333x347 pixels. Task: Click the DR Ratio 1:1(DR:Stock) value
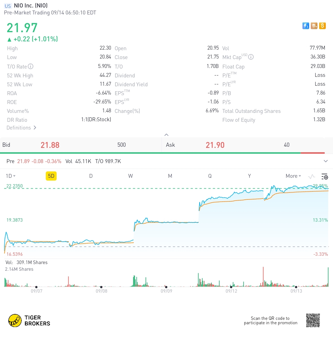(x=96, y=120)
